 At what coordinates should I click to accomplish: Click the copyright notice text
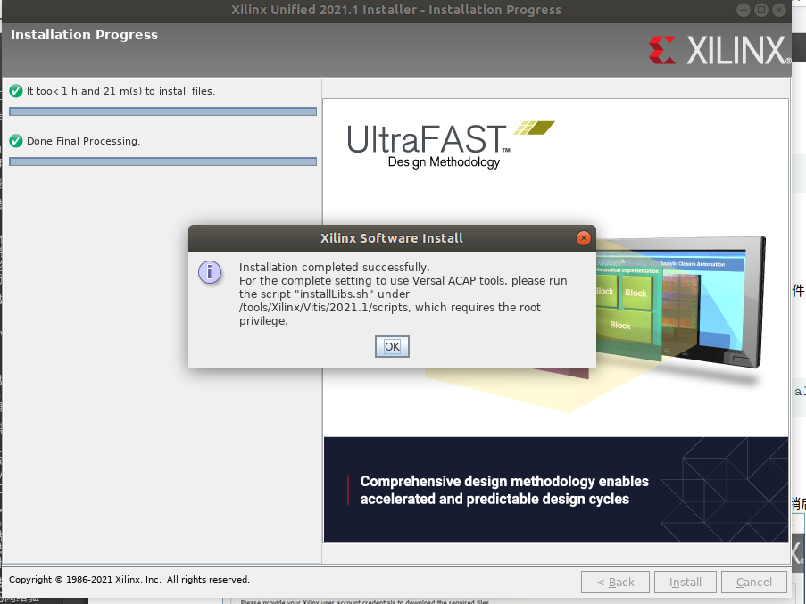click(x=129, y=579)
